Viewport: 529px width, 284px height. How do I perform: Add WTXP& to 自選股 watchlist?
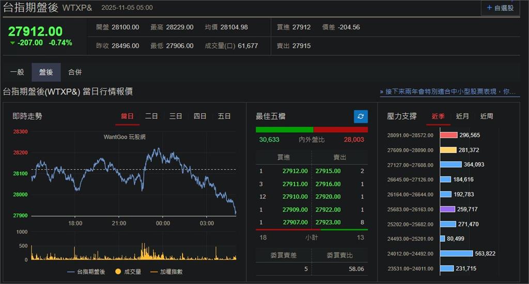click(500, 8)
